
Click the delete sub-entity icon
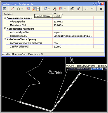pyautogui.click(x=55, y=9)
